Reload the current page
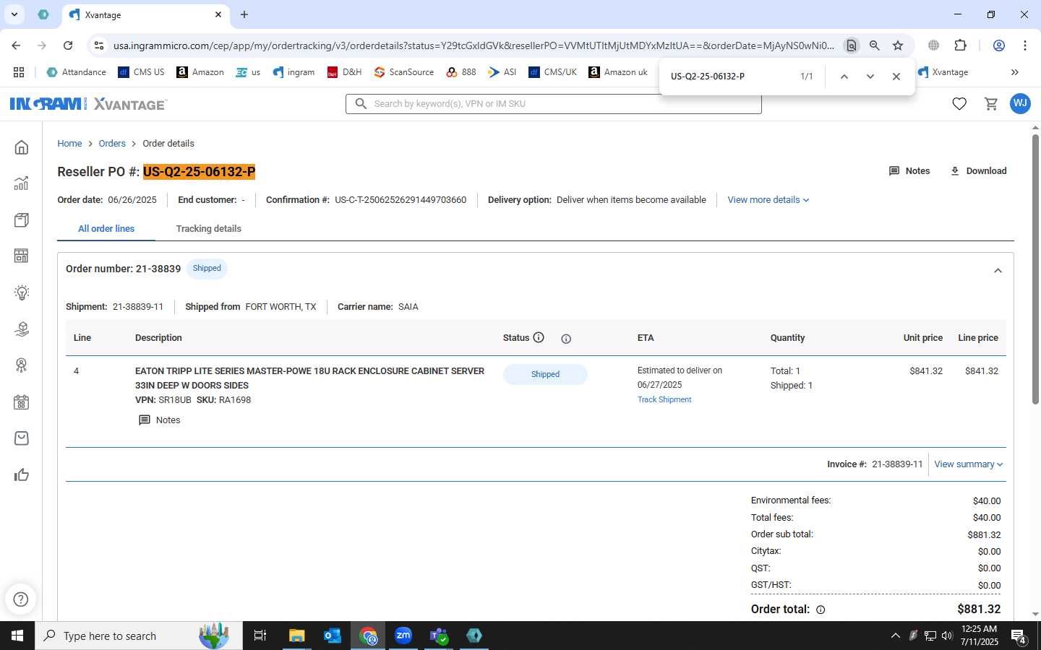The image size is (1041, 650). (x=68, y=45)
